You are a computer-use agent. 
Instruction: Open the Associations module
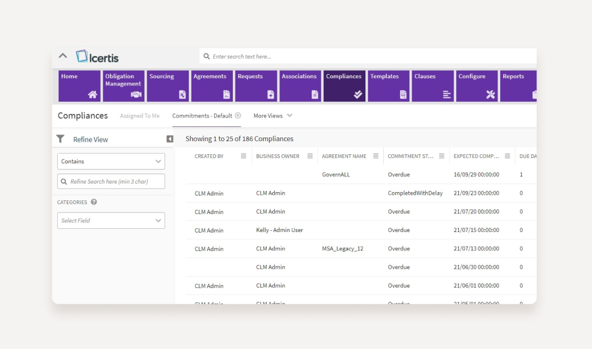(x=299, y=86)
